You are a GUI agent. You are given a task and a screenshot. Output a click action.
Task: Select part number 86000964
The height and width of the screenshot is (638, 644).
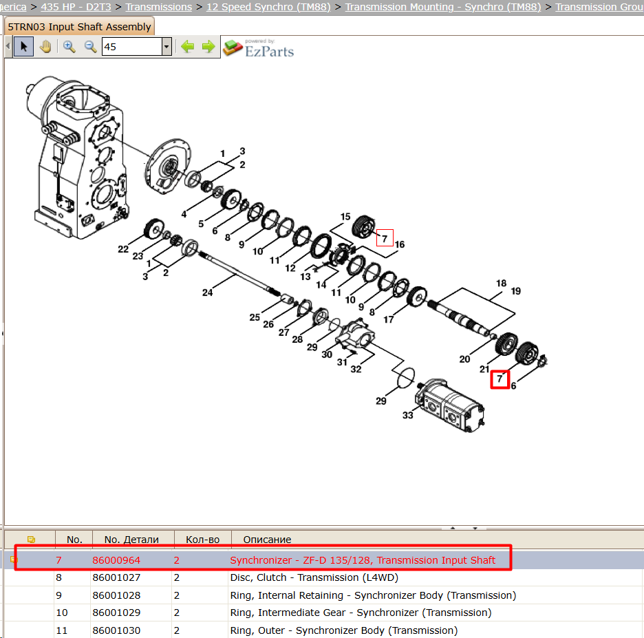pos(116,560)
